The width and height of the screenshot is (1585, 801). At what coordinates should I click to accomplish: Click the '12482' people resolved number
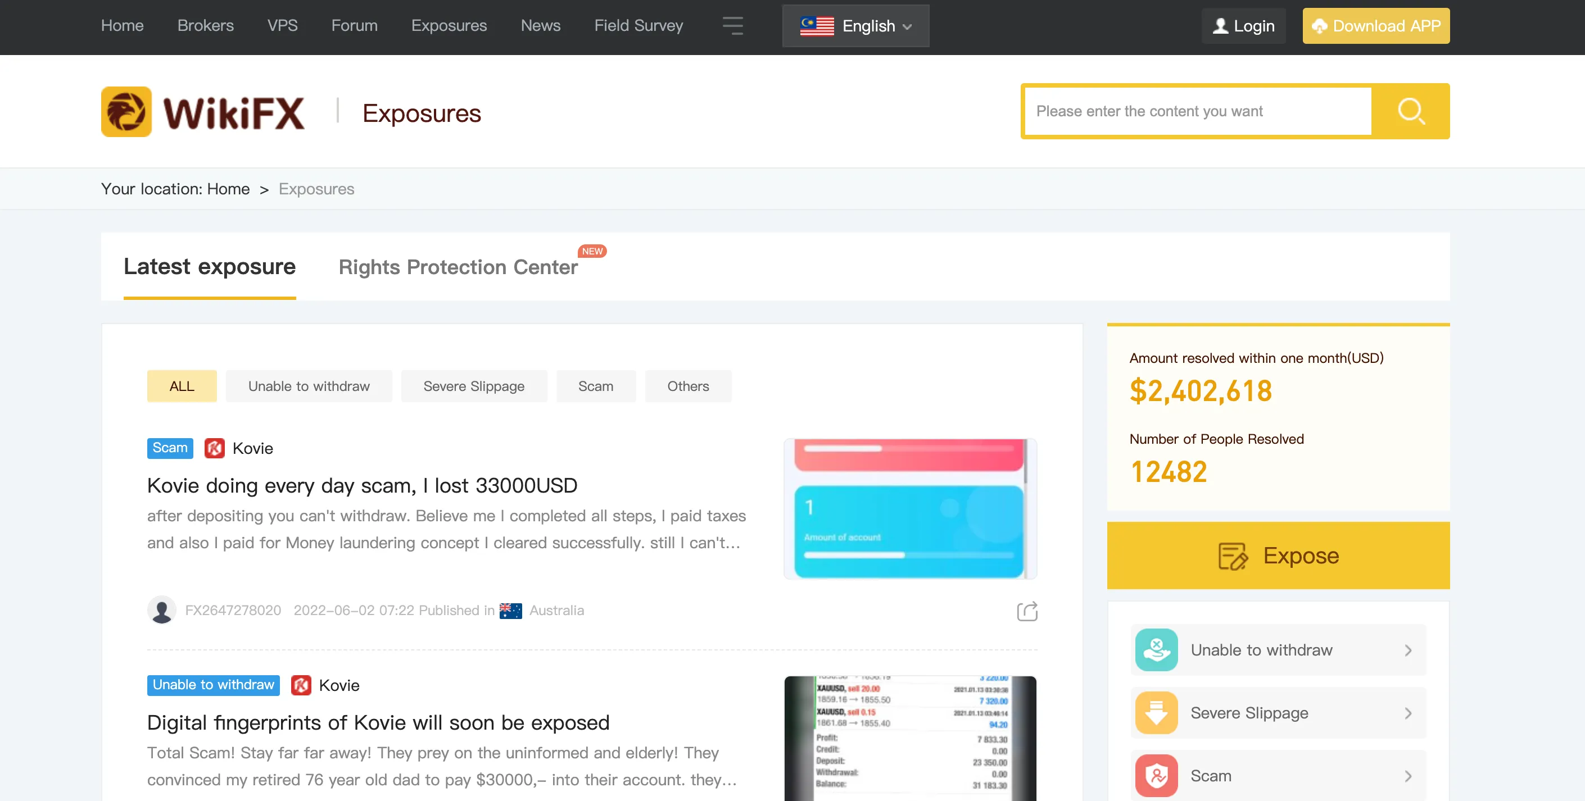(1169, 472)
